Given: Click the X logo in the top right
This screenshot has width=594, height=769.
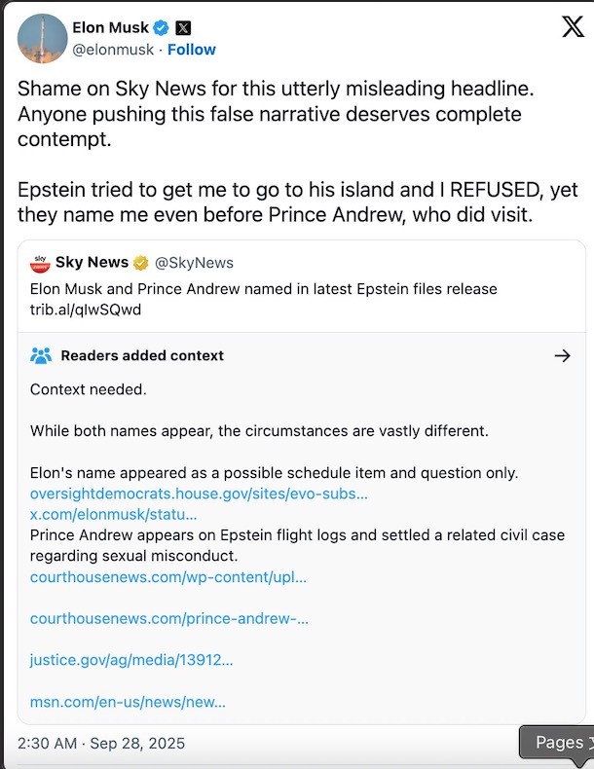Looking at the screenshot, I should point(574,27).
